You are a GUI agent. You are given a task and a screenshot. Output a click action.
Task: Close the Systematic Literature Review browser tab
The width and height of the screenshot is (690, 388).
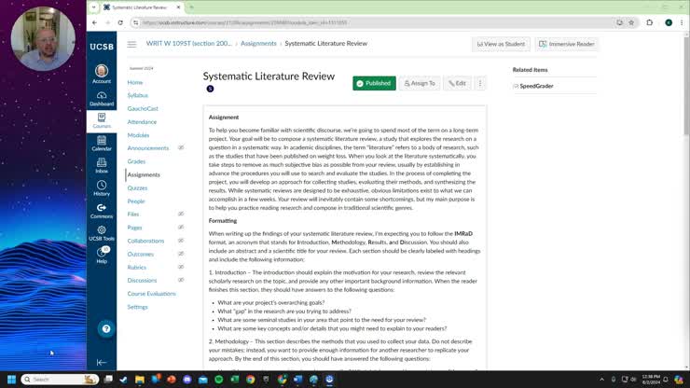click(178, 7)
